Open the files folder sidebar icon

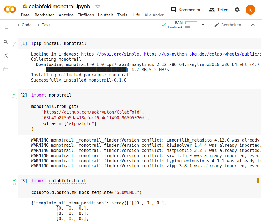point(6,69)
